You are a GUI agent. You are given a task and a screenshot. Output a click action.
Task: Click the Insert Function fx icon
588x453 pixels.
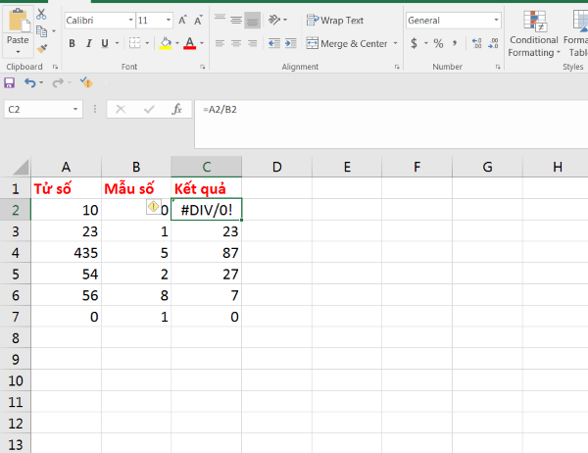(x=177, y=110)
